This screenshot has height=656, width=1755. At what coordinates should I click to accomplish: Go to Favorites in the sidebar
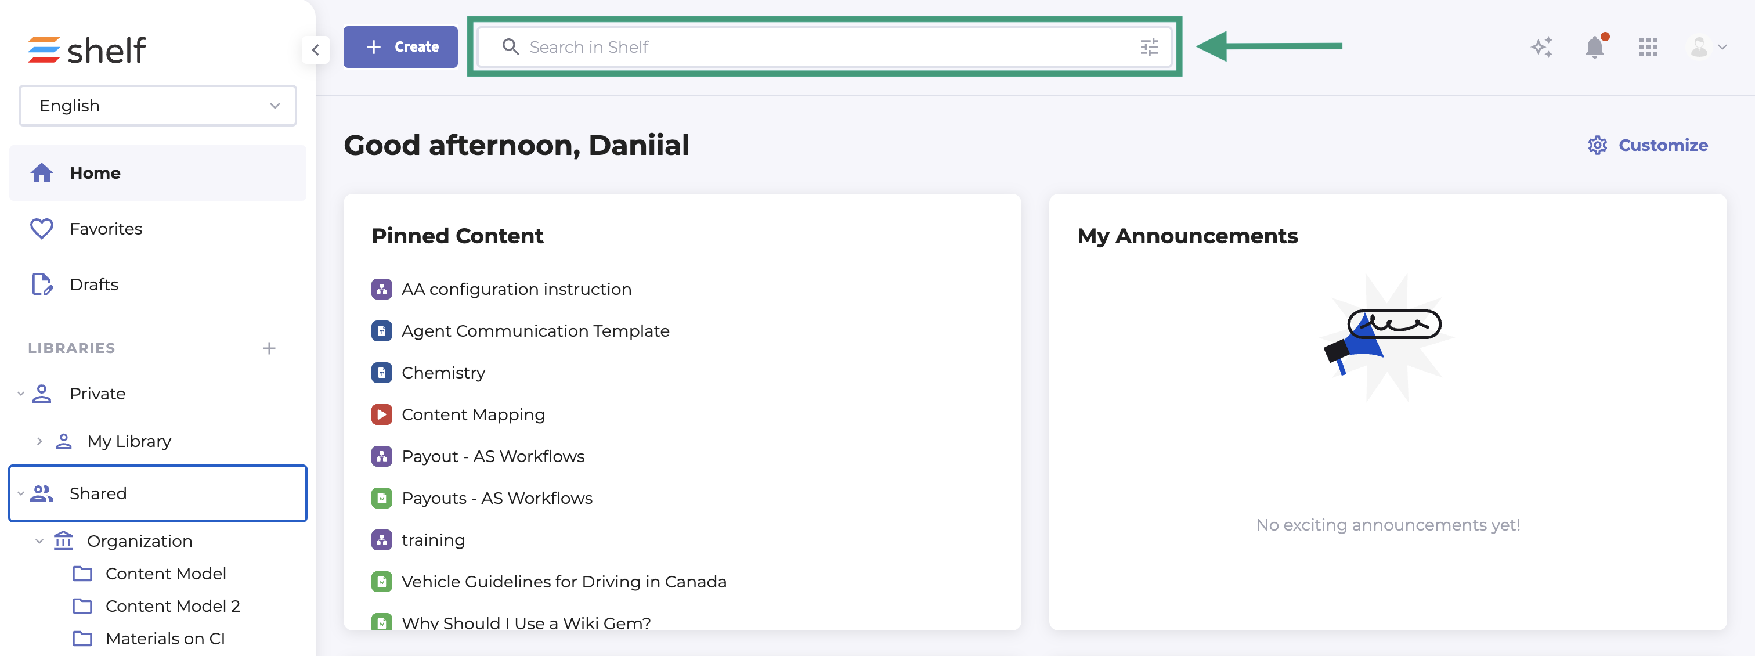106,229
